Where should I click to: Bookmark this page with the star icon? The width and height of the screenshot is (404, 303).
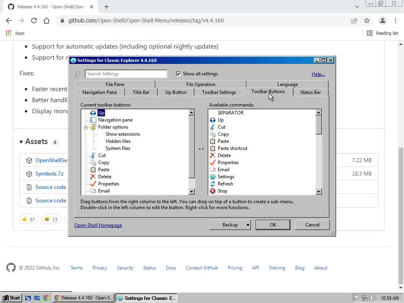click(367, 21)
